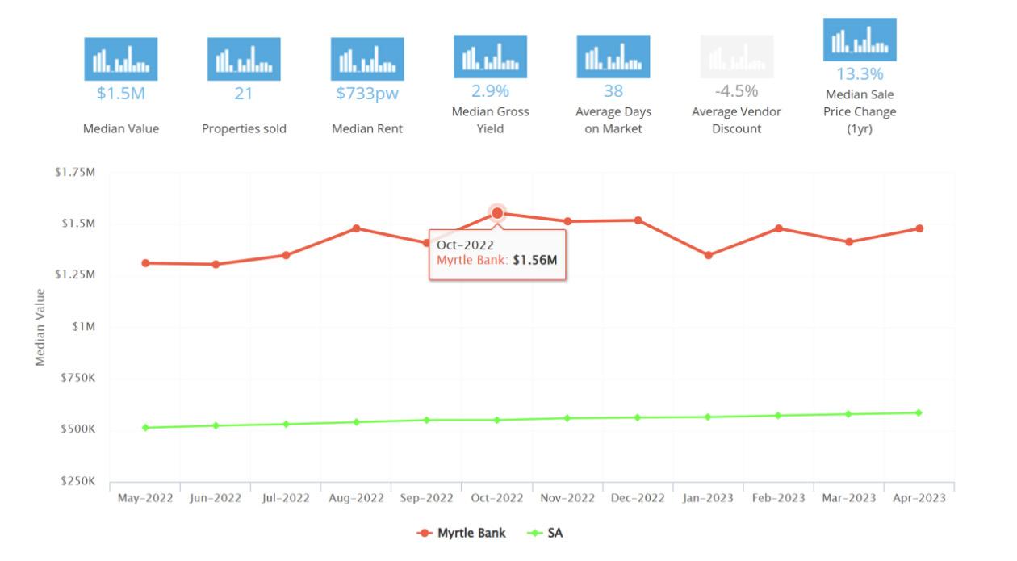This screenshot has width=1017, height=561.
Task: Click the Median Value chart icon
Action: coord(121,59)
